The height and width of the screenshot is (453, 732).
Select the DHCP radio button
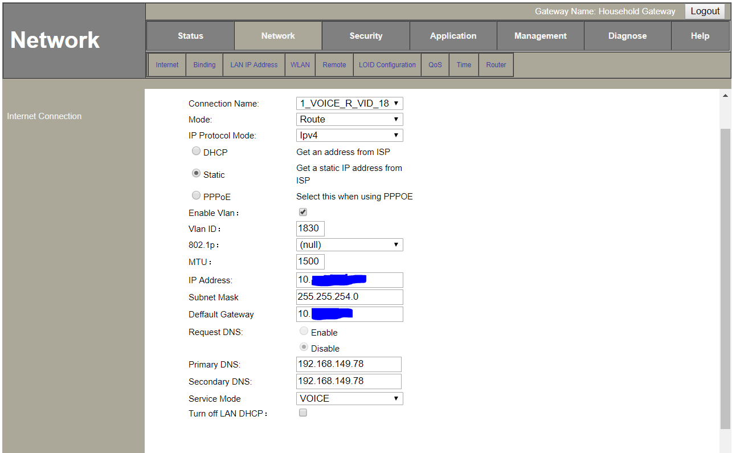196,151
